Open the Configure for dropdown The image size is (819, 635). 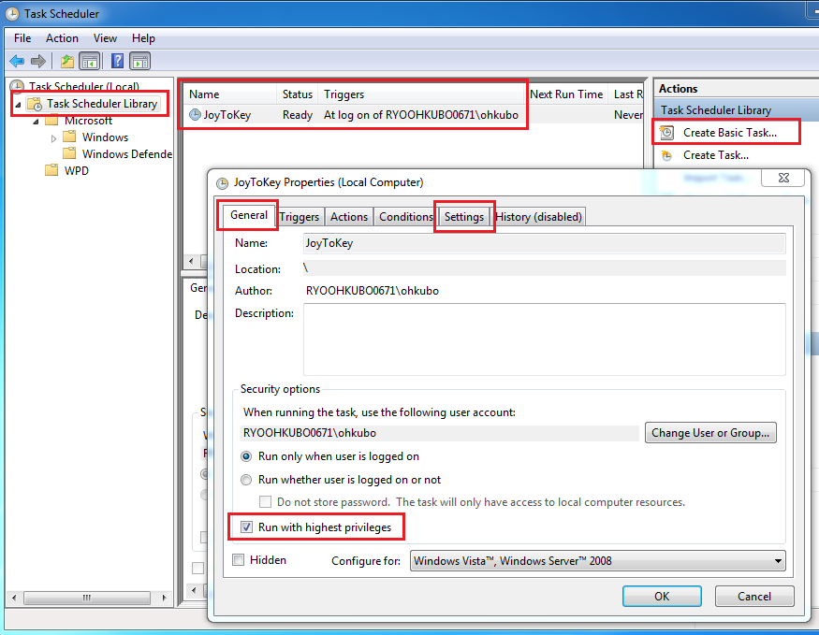pyautogui.click(x=597, y=561)
